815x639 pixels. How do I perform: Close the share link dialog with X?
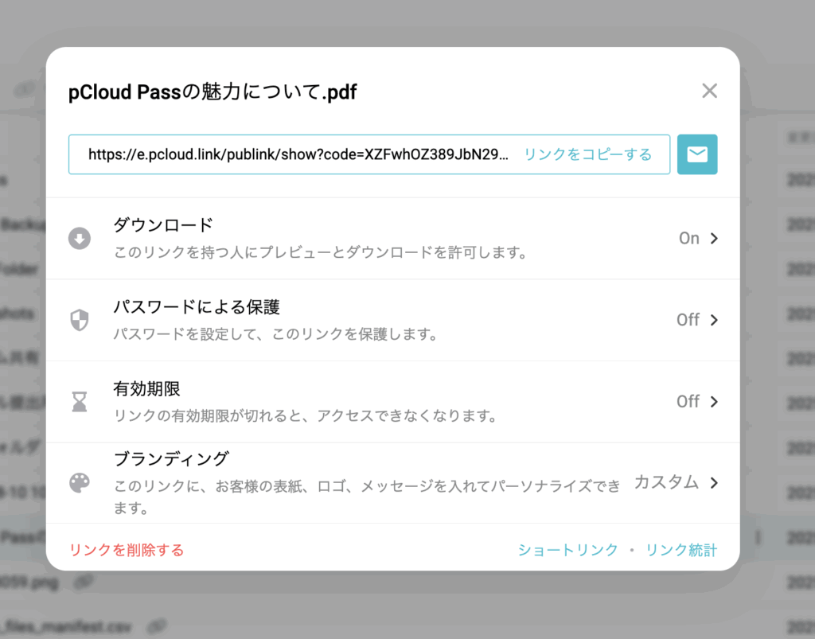709,92
